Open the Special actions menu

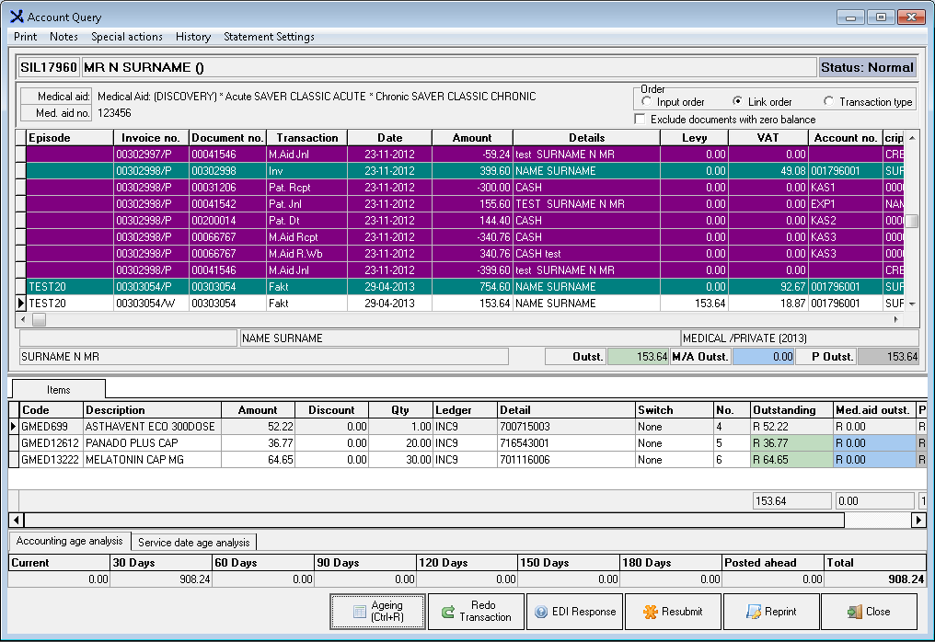pos(127,37)
